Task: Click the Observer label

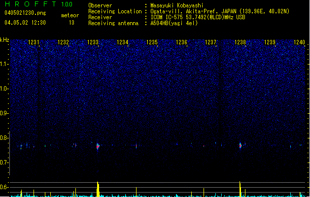Action: click(100, 5)
